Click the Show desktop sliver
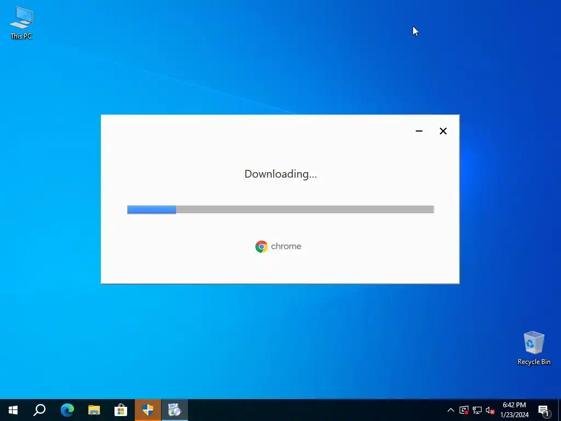 [x=559, y=410]
